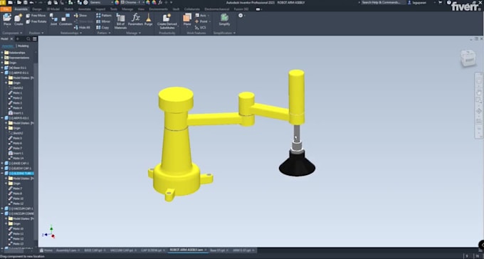This screenshot has height=259, width=484.
Task: Switch to the Inspect ribbon tab
Action: tap(100, 9)
